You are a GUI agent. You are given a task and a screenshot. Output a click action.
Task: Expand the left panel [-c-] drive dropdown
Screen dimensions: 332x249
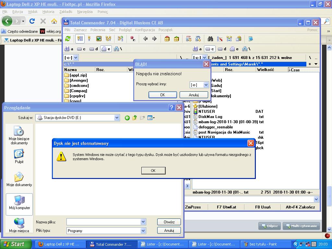click(x=76, y=57)
